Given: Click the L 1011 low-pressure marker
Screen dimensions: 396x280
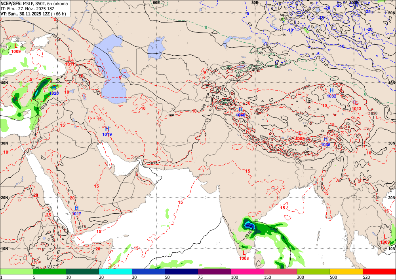Looking at the screenshot, I should point(69,61).
